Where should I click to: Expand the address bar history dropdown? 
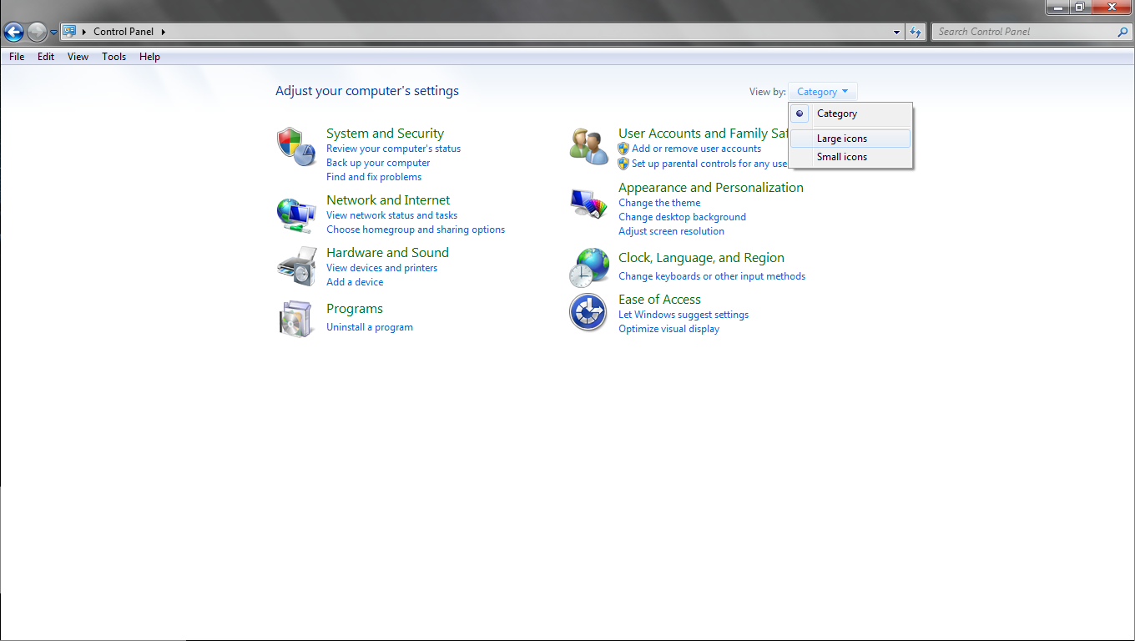click(897, 32)
